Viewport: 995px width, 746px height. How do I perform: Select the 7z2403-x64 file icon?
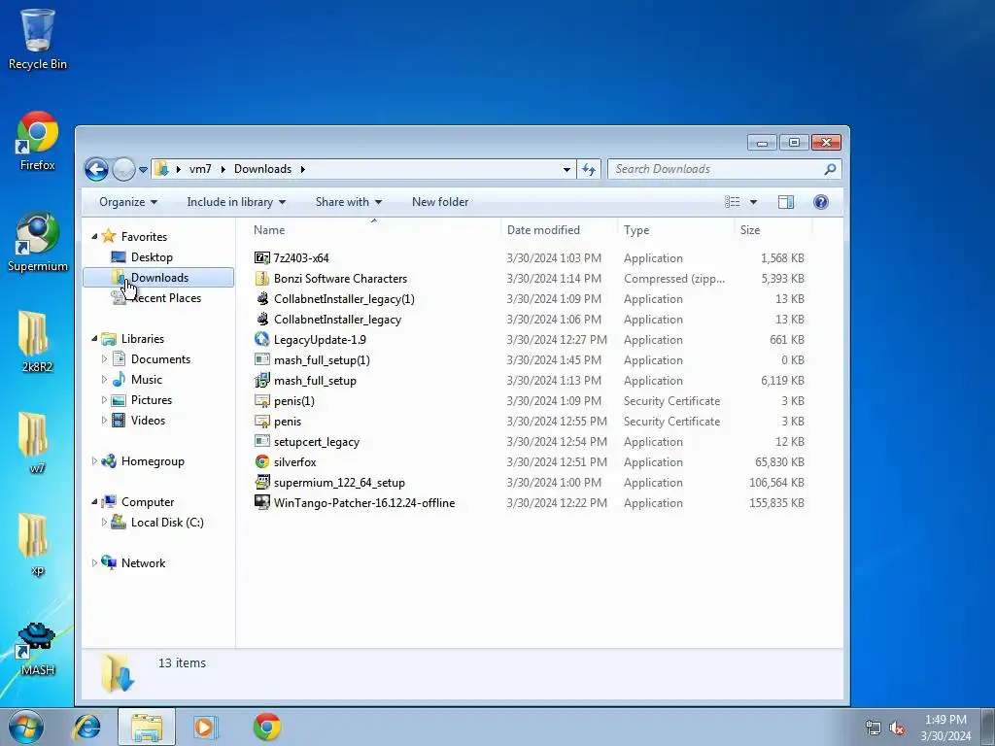click(x=262, y=257)
